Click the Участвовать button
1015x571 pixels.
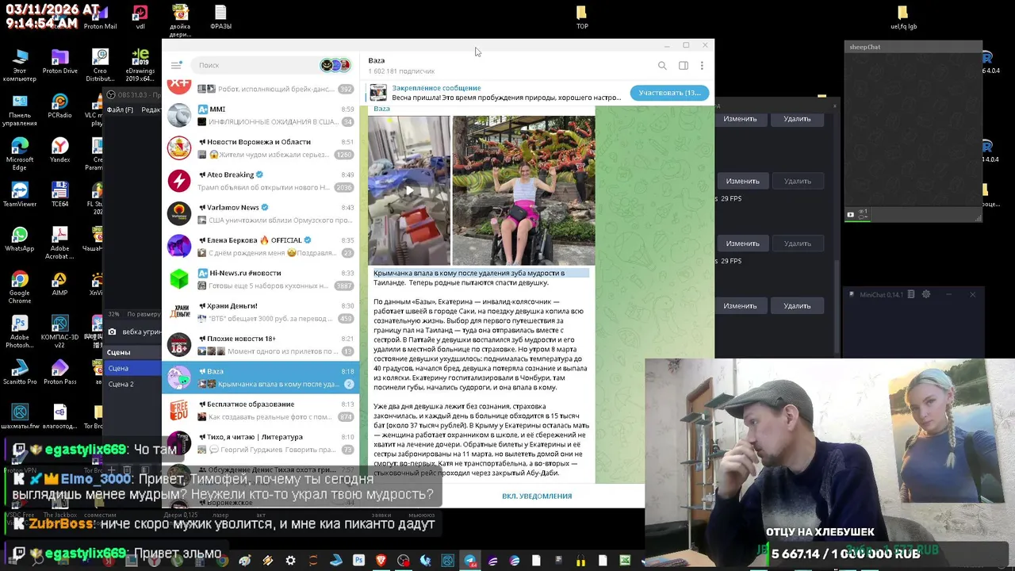pyautogui.click(x=669, y=93)
